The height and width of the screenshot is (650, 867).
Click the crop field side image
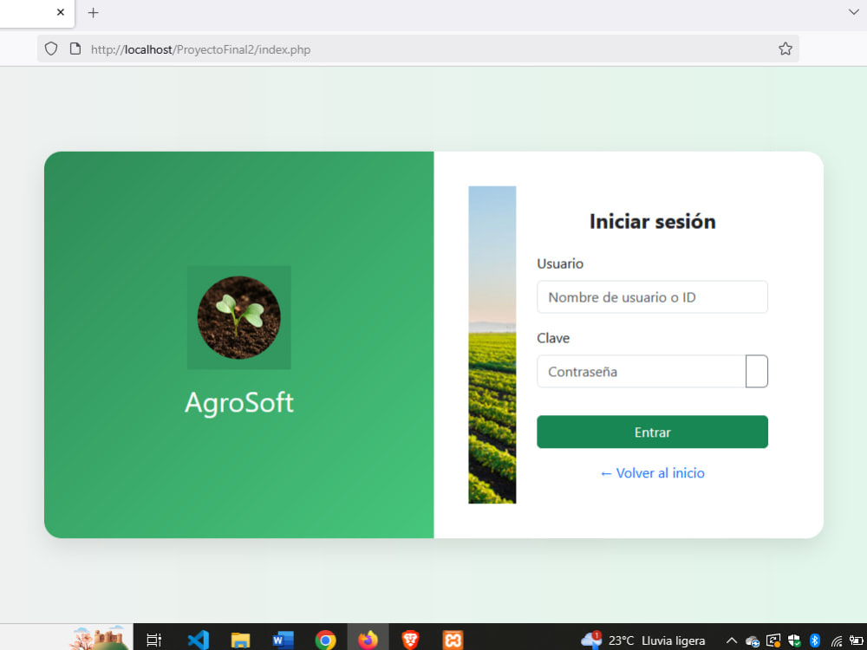[492, 345]
